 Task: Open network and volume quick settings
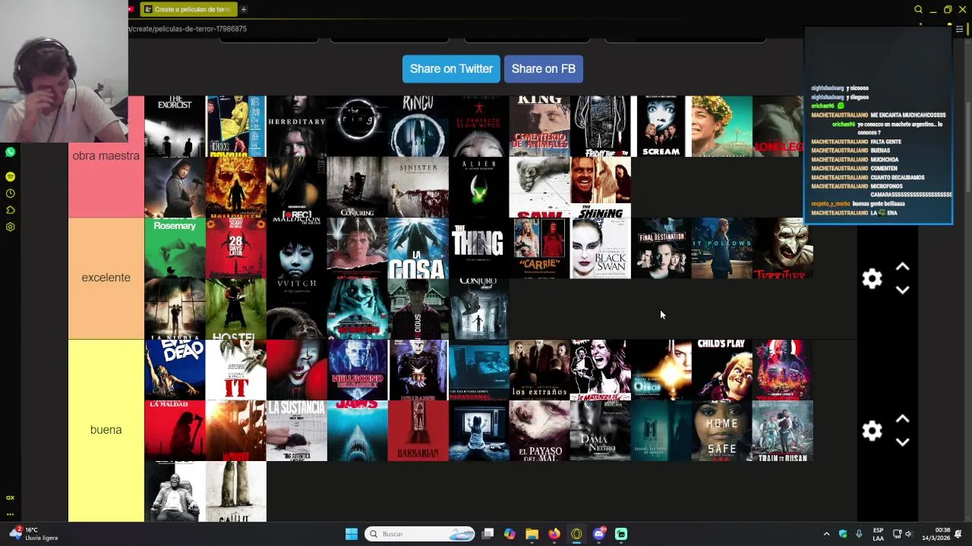(x=902, y=534)
